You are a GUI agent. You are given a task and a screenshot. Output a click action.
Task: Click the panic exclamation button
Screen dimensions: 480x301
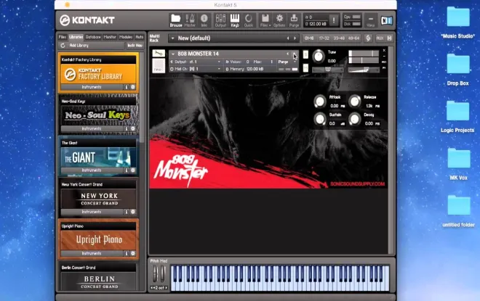point(334,20)
